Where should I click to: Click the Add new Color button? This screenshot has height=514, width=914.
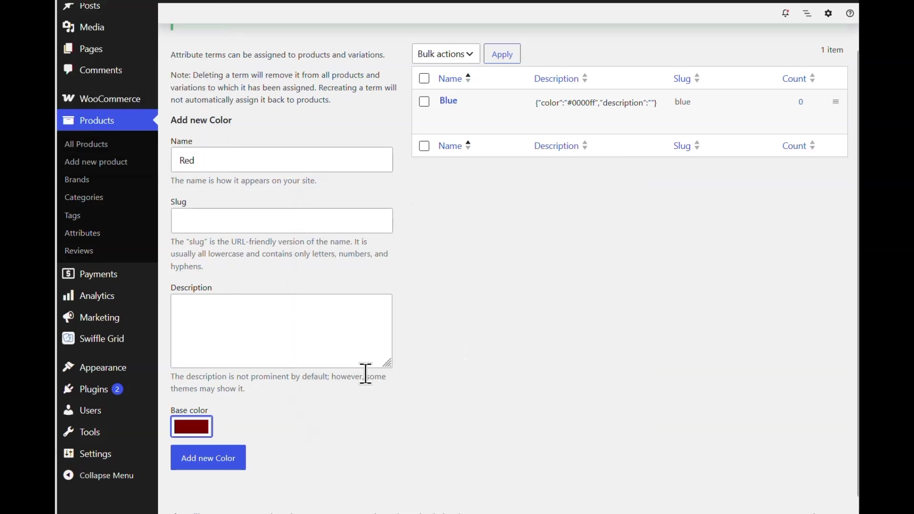[x=208, y=458]
